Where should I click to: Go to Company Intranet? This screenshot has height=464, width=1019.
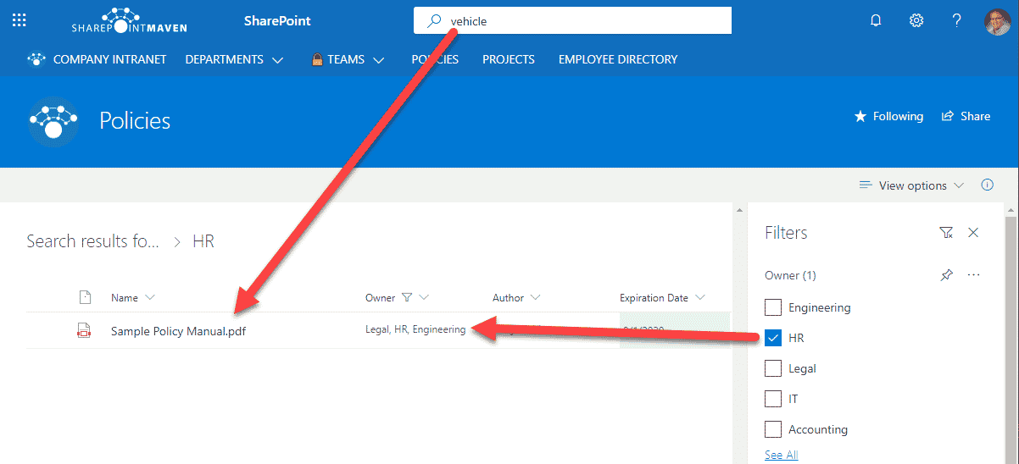[109, 59]
